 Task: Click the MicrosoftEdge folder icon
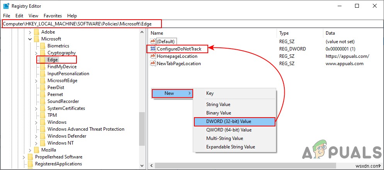pyautogui.click(x=43, y=81)
